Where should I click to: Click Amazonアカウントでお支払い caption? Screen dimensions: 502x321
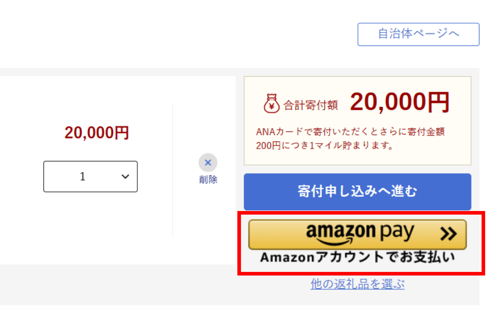357,258
